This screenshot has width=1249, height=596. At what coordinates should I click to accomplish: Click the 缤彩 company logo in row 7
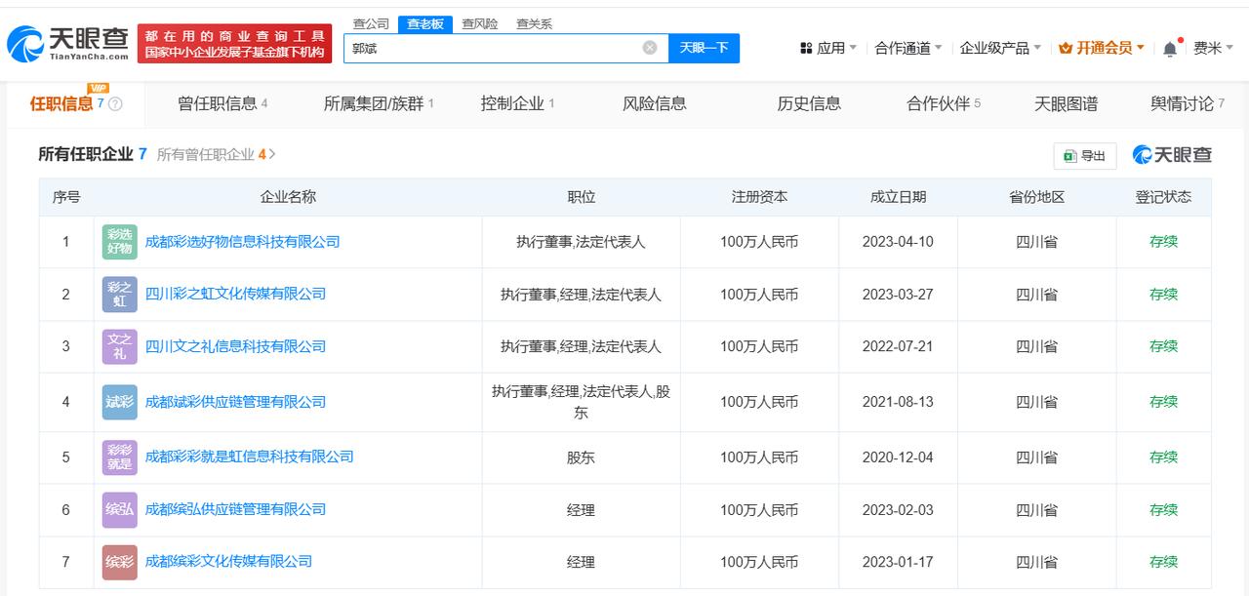[119, 562]
